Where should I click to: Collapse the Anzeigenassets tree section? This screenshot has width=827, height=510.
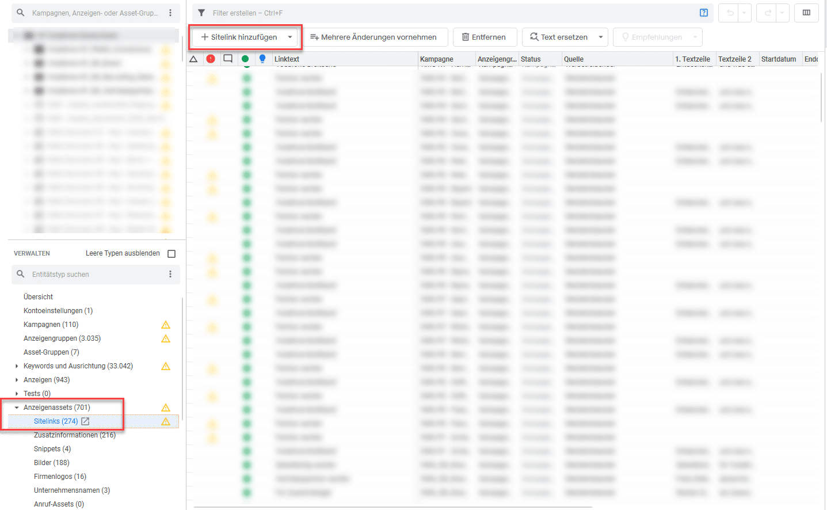click(17, 407)
